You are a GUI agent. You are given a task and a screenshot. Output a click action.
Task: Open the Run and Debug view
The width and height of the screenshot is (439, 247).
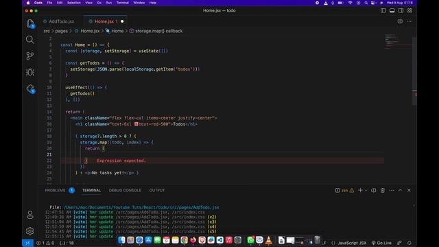pyautogui.click(x=30, y=72)
